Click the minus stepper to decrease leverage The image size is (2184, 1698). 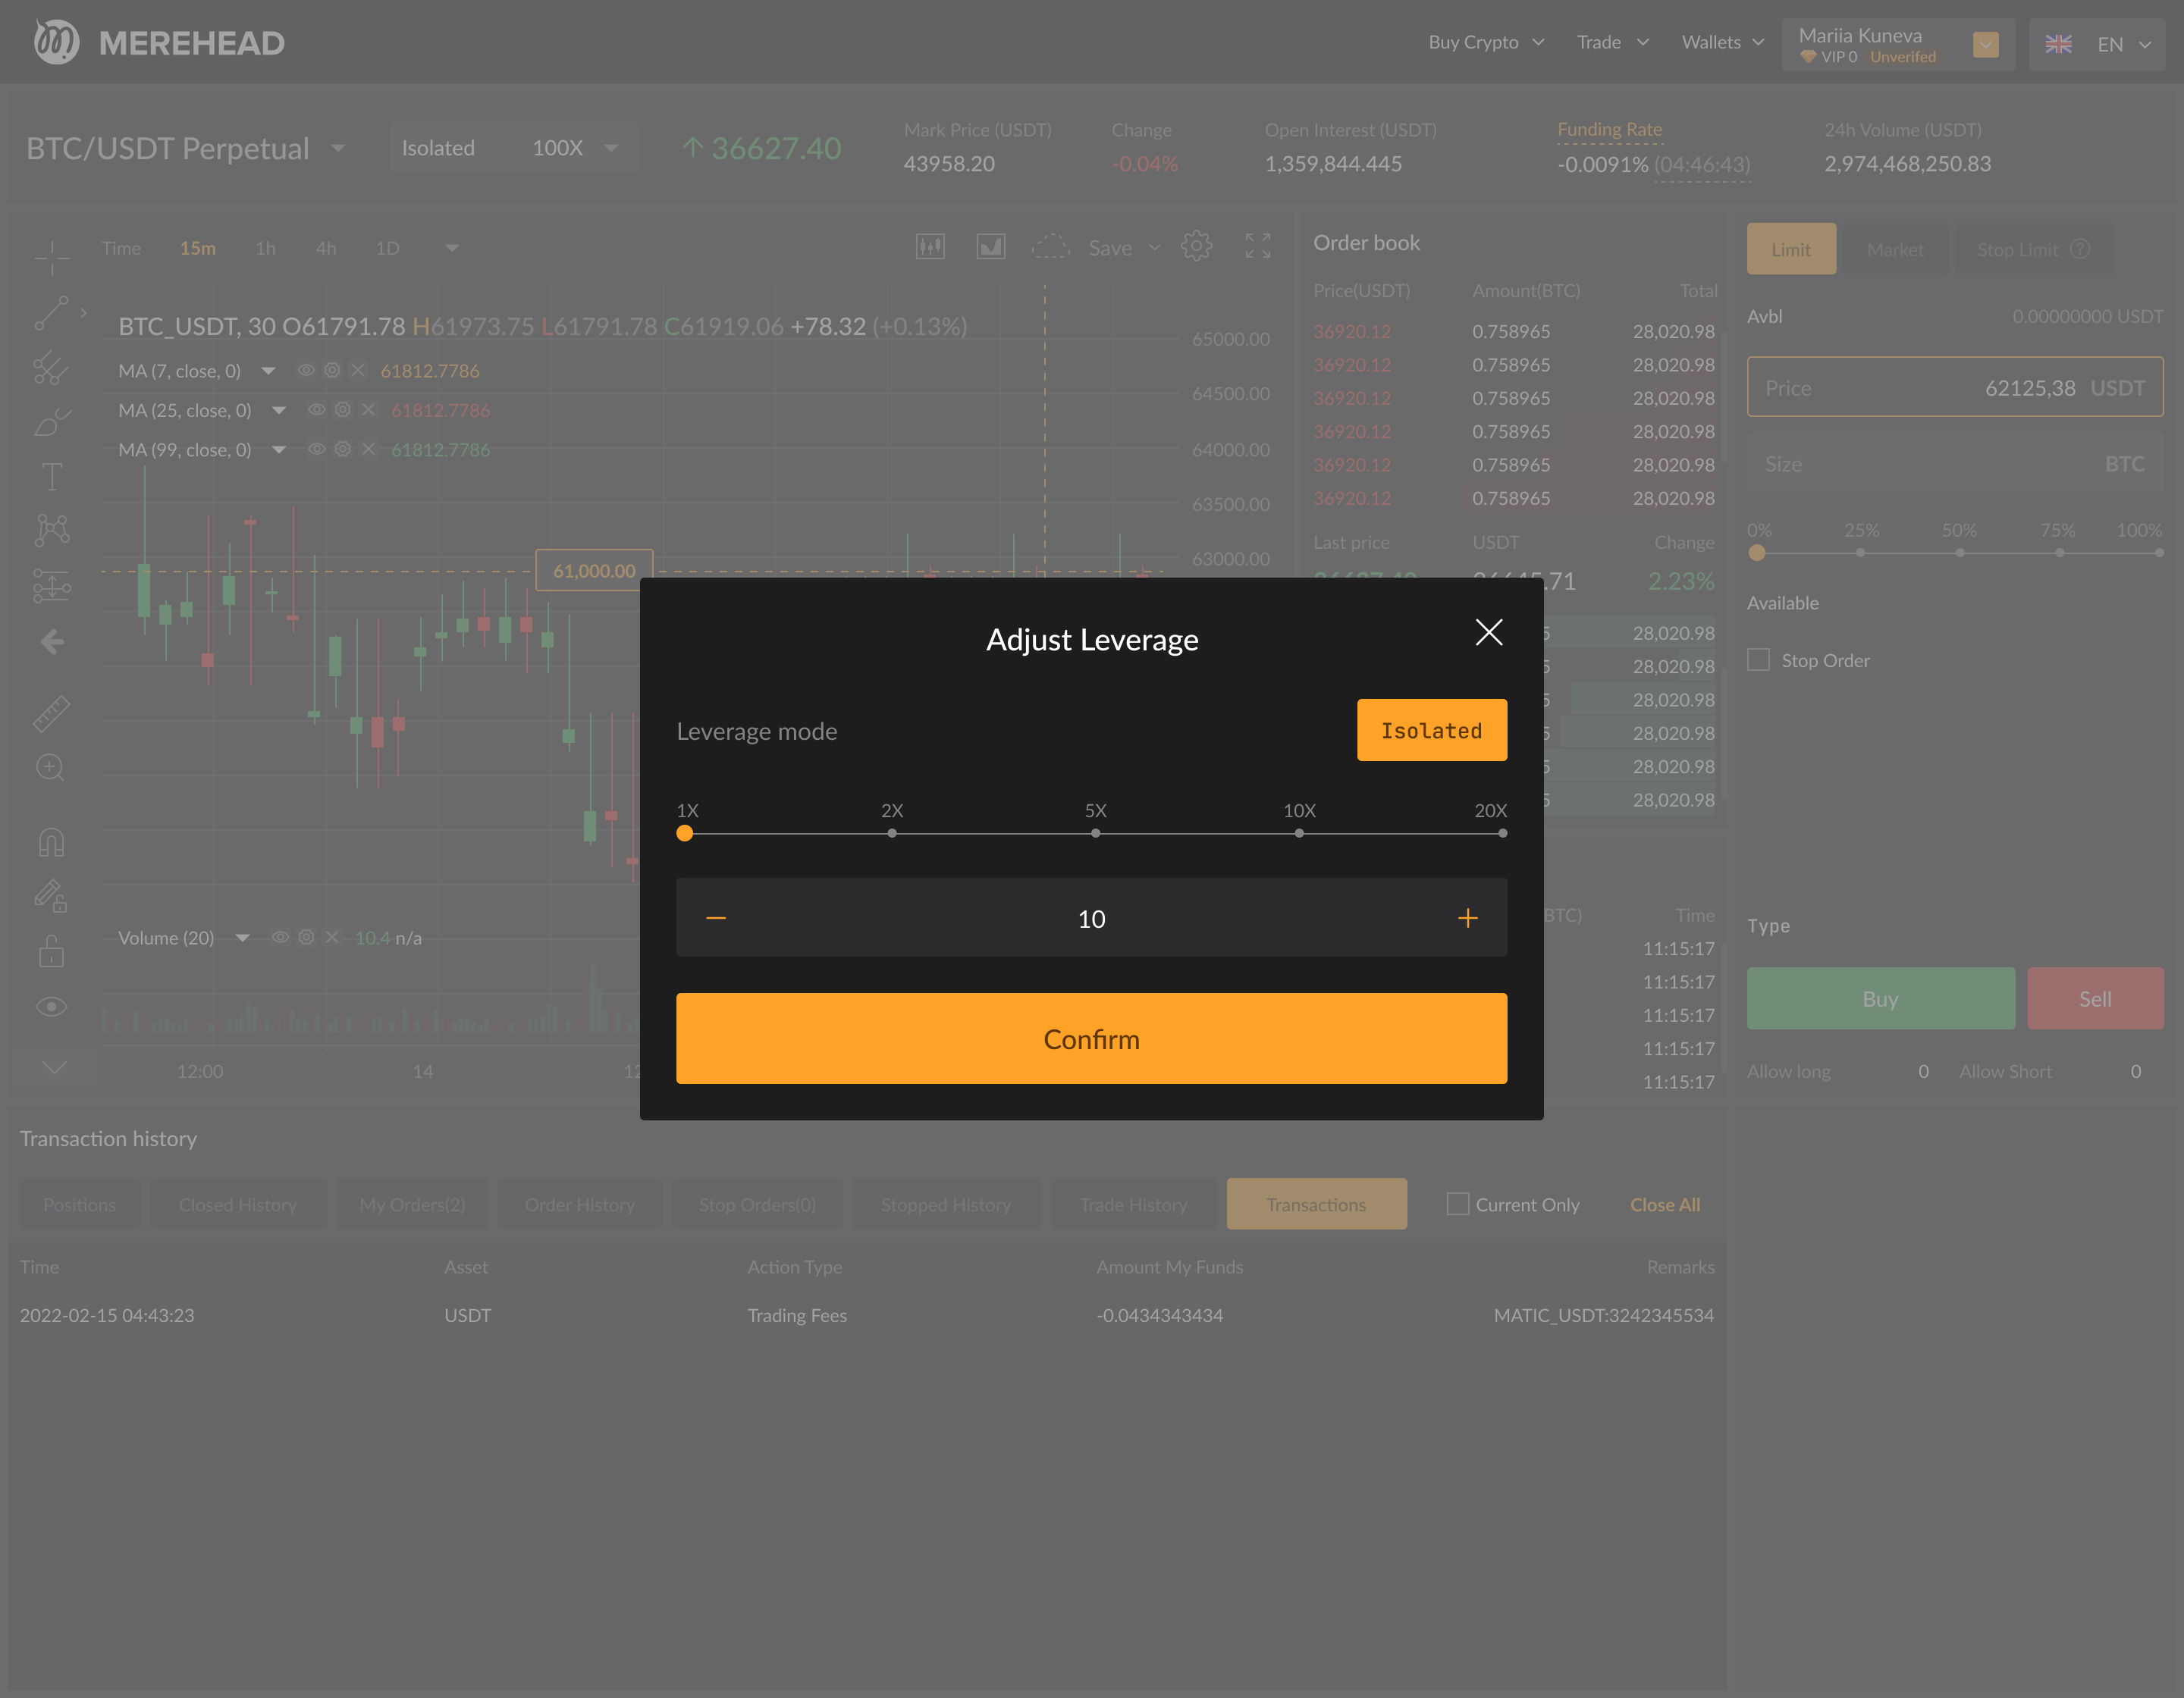716,917
